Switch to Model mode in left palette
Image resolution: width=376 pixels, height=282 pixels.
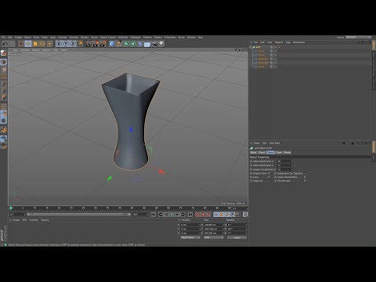point(3,62)
